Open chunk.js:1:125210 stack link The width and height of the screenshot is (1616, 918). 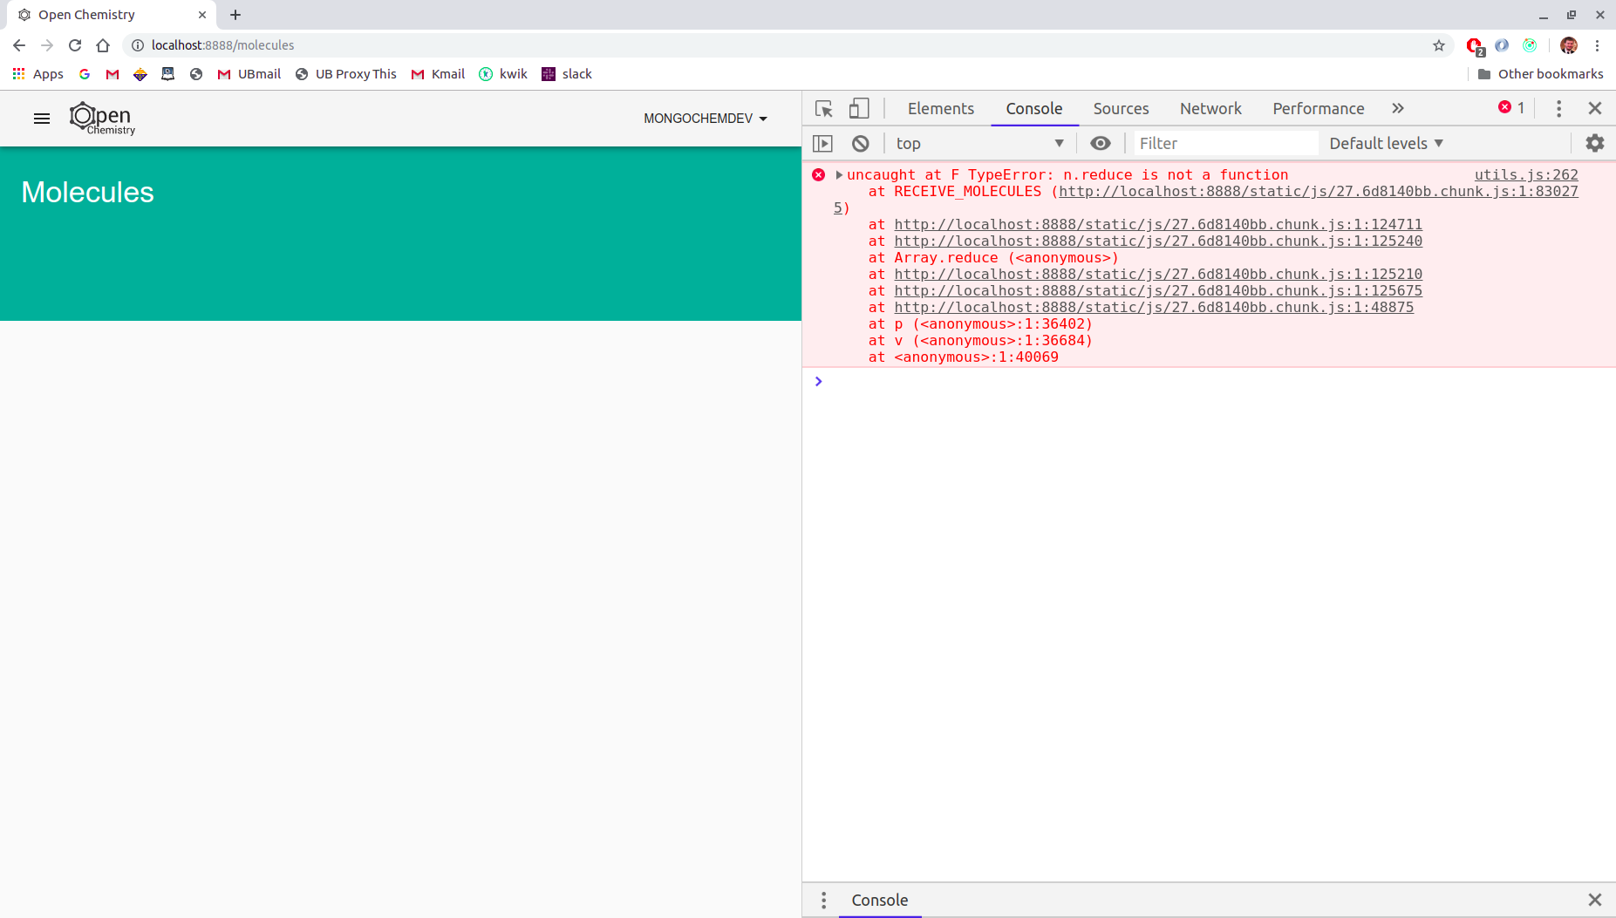click(1158, 274)
